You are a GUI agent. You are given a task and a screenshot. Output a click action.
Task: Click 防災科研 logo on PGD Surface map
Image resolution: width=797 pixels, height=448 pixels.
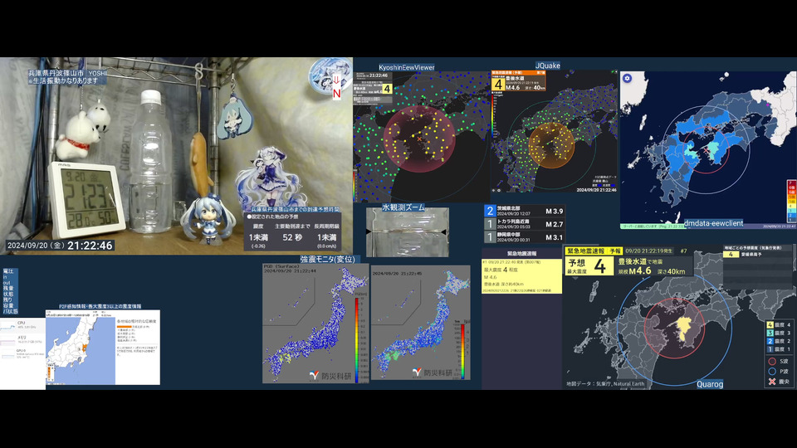pos(331,376)
